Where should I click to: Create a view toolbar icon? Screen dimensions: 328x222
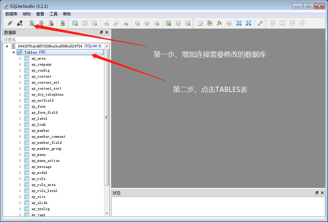pyautogui.click(x=168, y=23)
